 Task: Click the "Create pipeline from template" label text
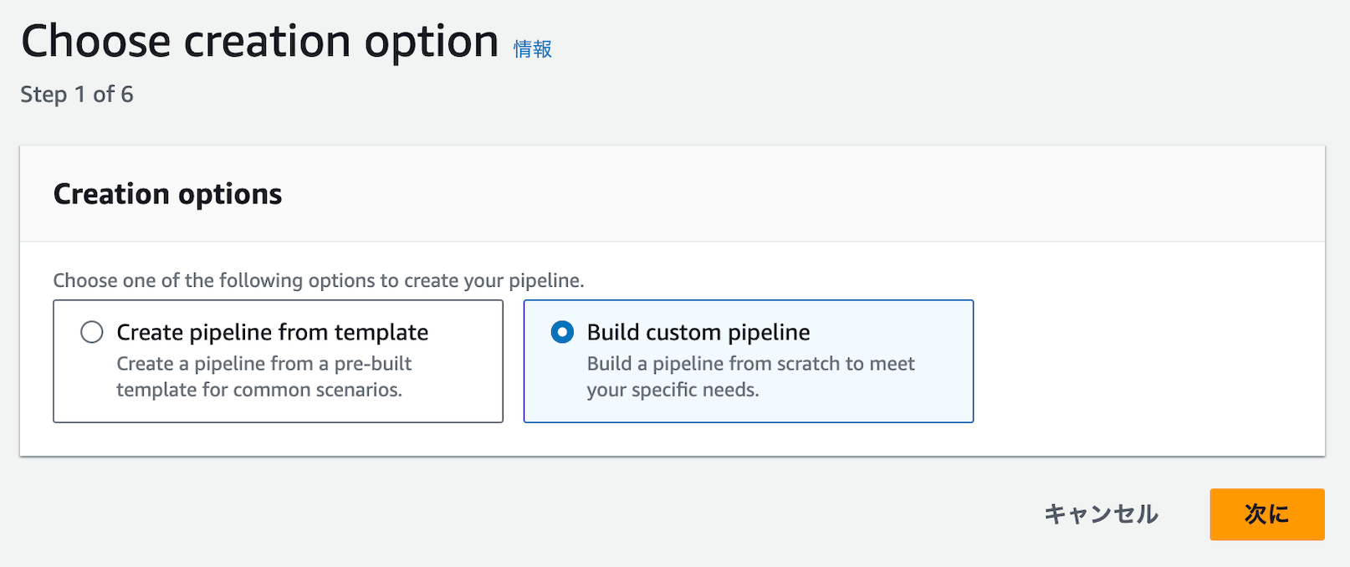tap(273, 332)
